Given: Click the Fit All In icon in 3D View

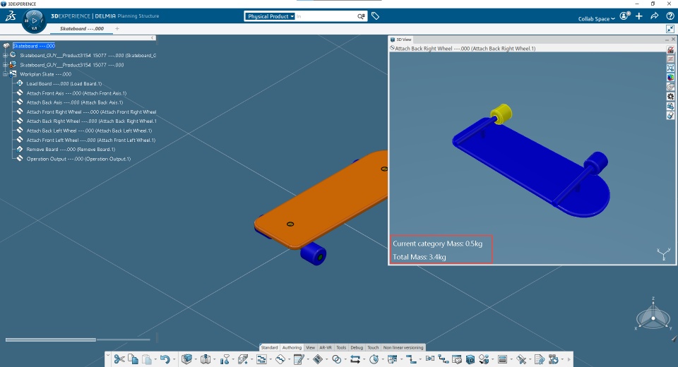Looking at the screenshot, I should (670, 68).
